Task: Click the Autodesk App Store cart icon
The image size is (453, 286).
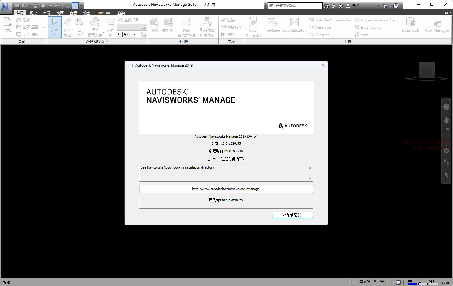Action: [385, 6]
